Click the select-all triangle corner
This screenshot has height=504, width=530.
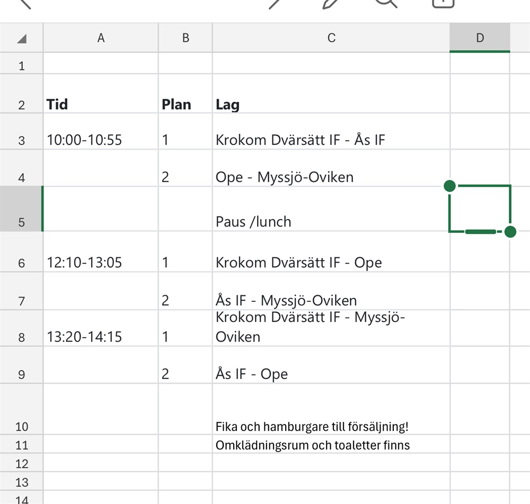(x=21, y=38)
